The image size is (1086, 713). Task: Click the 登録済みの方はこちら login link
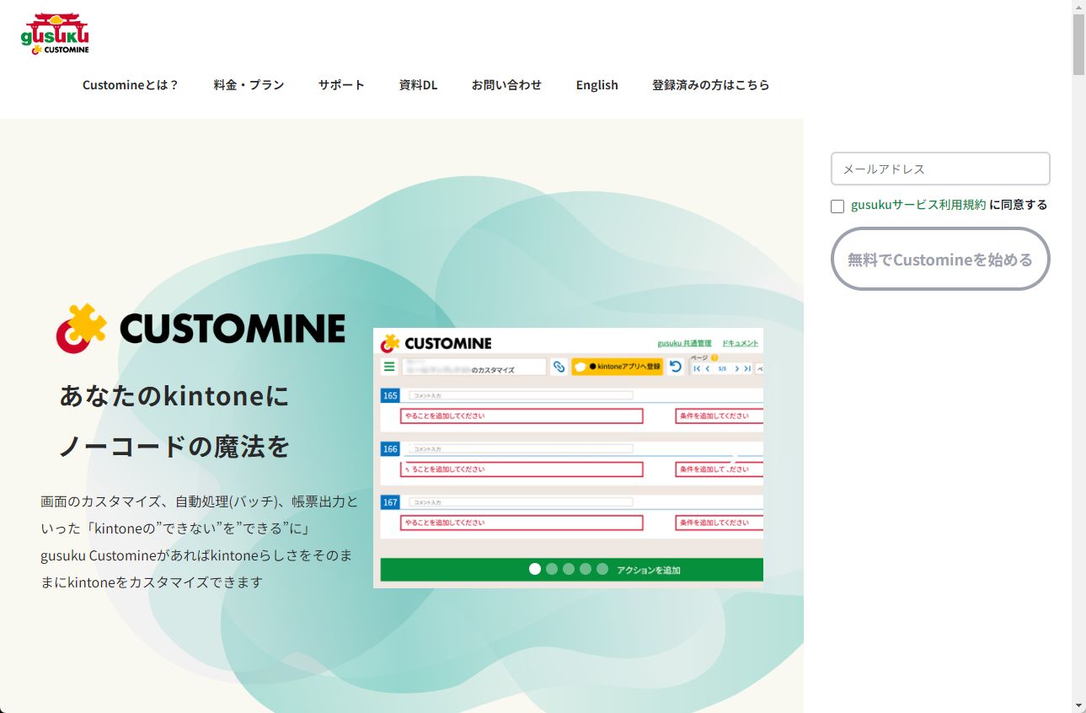[710, 85]
